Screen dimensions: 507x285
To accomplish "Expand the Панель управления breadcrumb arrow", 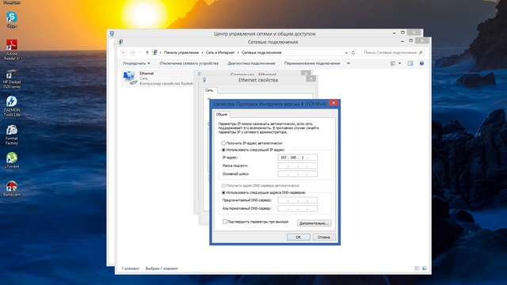I will pos(203,52).
